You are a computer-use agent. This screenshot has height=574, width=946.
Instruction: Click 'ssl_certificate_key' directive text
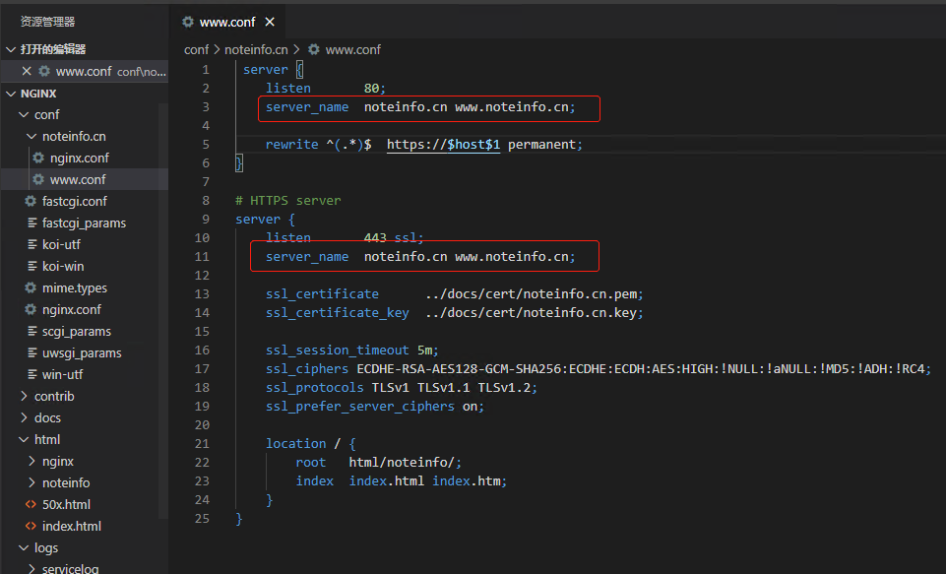click(338, 313)
